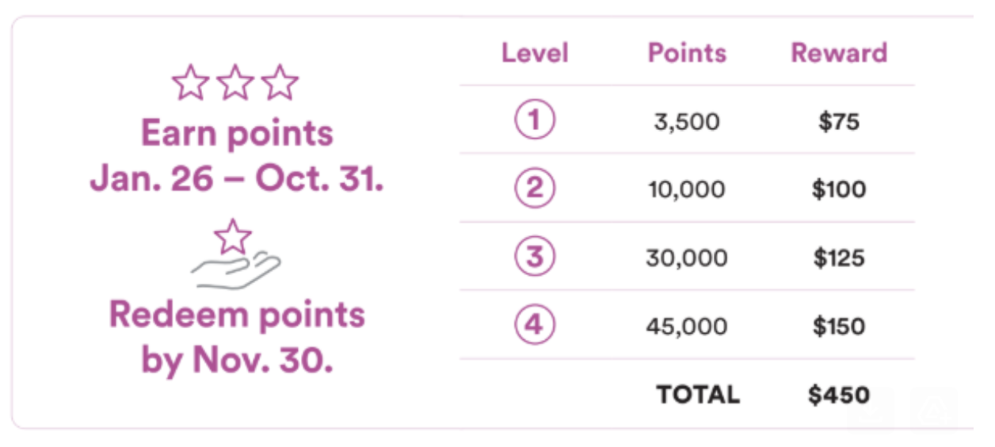This screenshot has height=447, width=995.
Task: Click the Level column header
Action: (536, 53)
